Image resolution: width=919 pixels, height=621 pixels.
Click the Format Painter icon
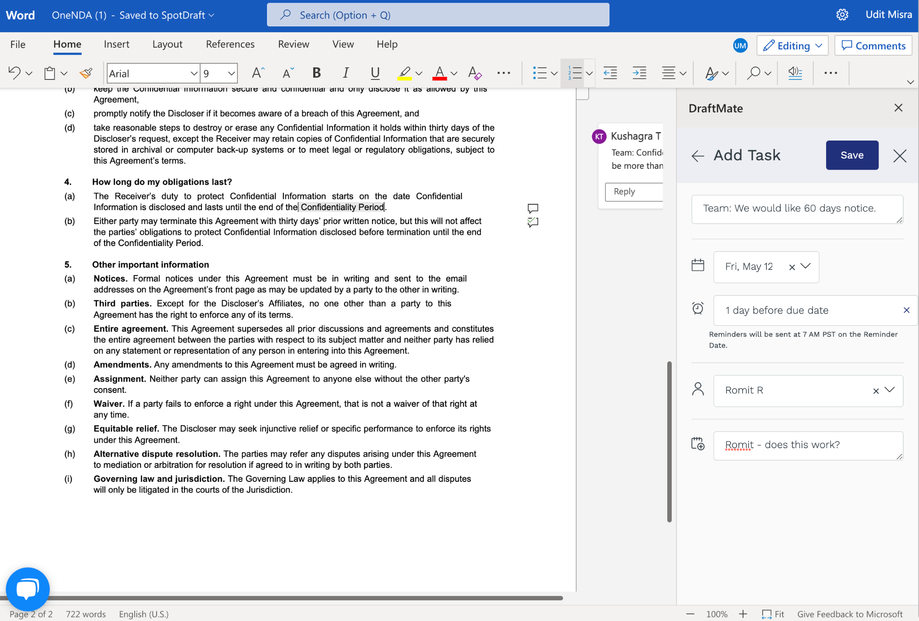pyautogui.click(x=86, y=73)
